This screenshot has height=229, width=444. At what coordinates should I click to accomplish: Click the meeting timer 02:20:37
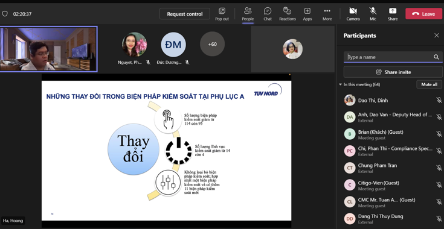tap(22, 14)
